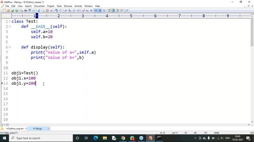
Task: Collapse the __init__ method fold marker
Action: click(x=10, y=26)
